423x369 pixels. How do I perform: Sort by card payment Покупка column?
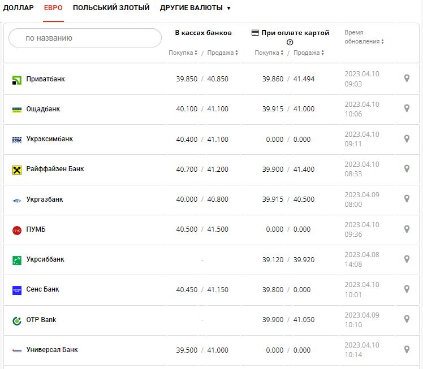tap(270, 53)
